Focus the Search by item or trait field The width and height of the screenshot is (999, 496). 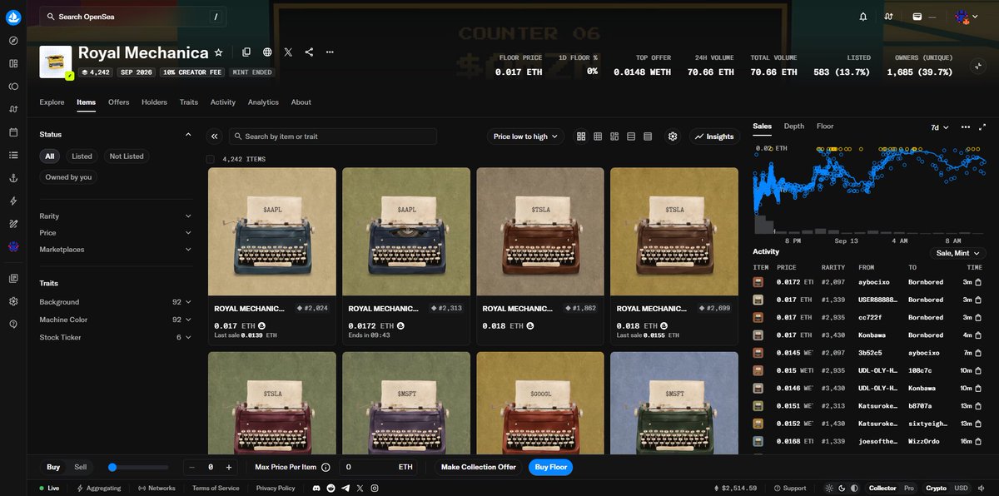point(333,136)
